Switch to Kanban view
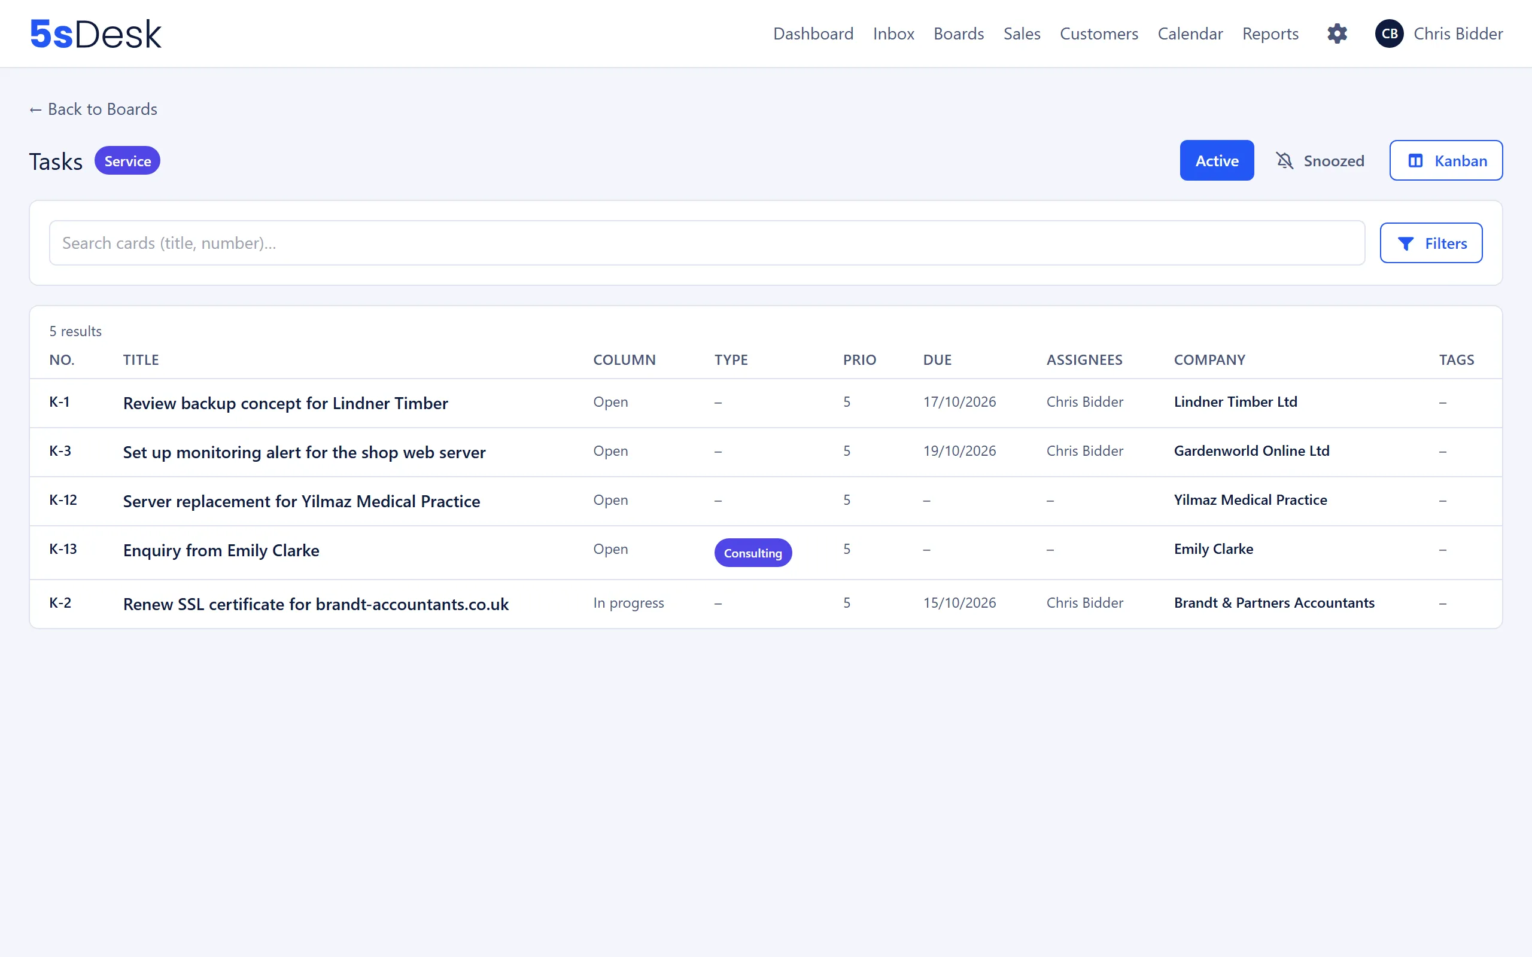 click(1446, 161)
